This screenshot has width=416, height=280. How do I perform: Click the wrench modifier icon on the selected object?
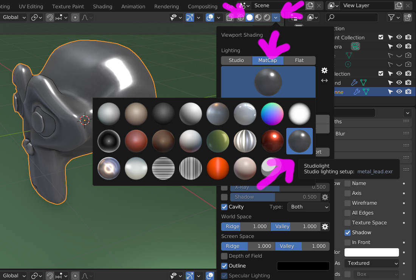pyautogui.click(x=356, y=91)
